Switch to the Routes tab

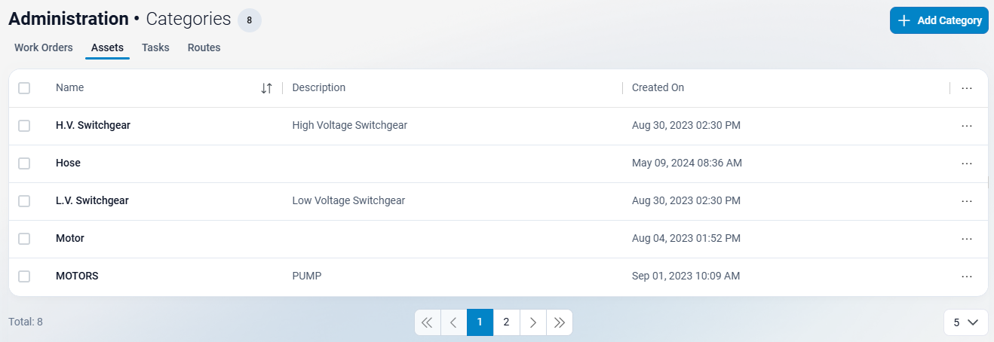[x=204, y=47]
